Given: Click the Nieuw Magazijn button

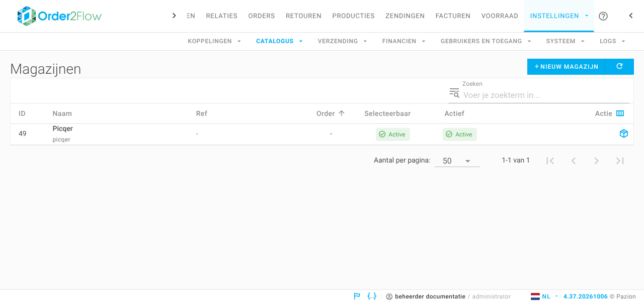Looking at the screenshot, I should [x=566, y=66].
